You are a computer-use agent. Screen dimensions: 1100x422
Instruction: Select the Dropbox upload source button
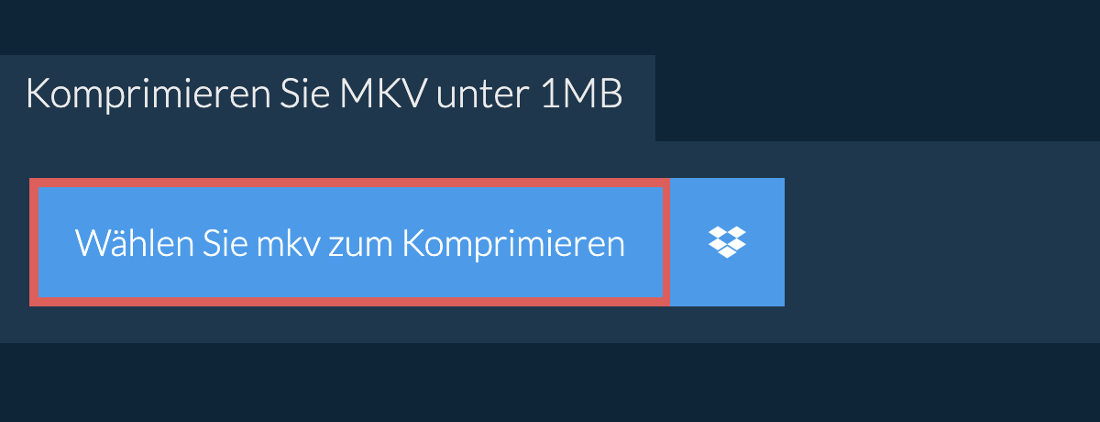[x=727, y=242]
